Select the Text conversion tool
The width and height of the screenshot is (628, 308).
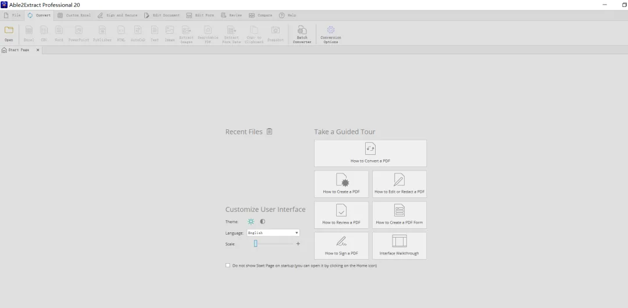pos(155,34)
